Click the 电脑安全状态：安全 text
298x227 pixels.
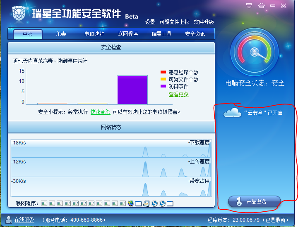[x=255, y=83]
